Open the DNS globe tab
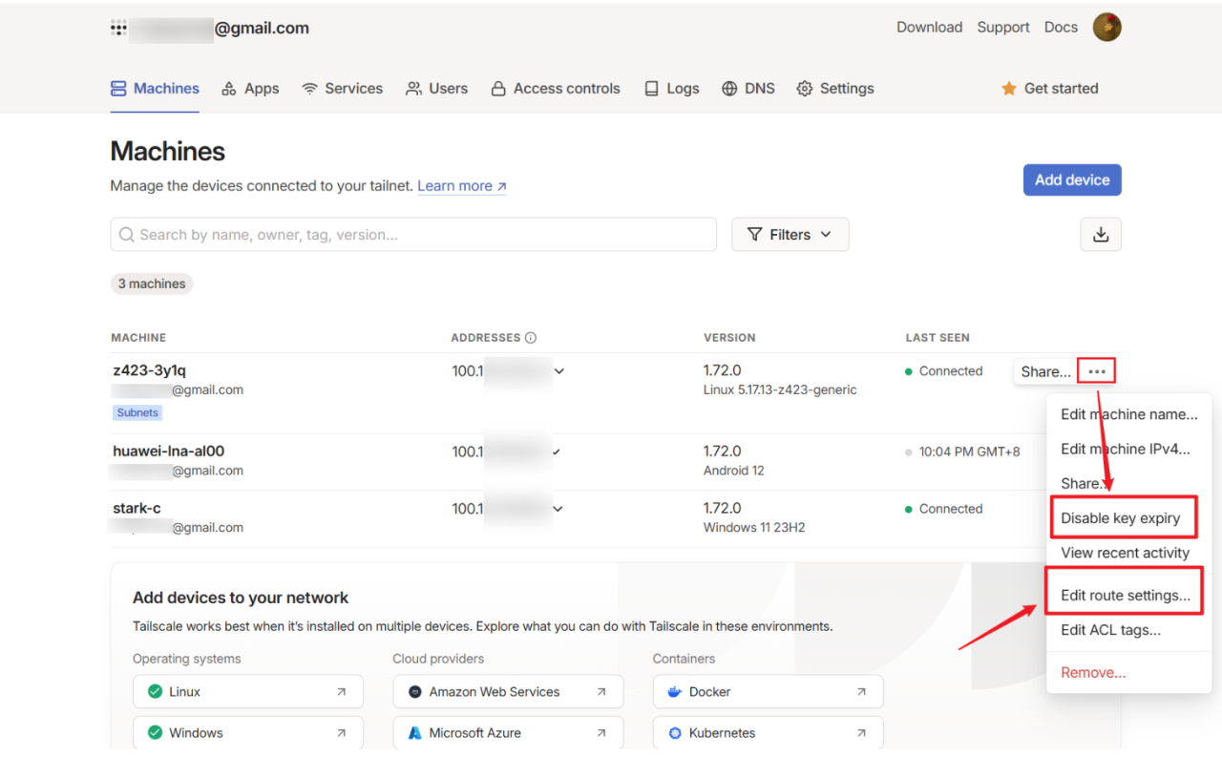1222x757 pixels. pos(748,89)
